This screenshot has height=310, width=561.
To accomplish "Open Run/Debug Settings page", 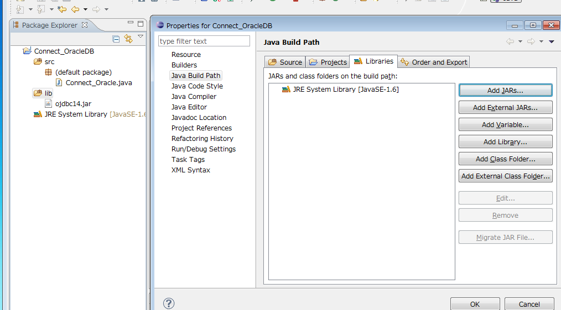I will tap(204, 149).
